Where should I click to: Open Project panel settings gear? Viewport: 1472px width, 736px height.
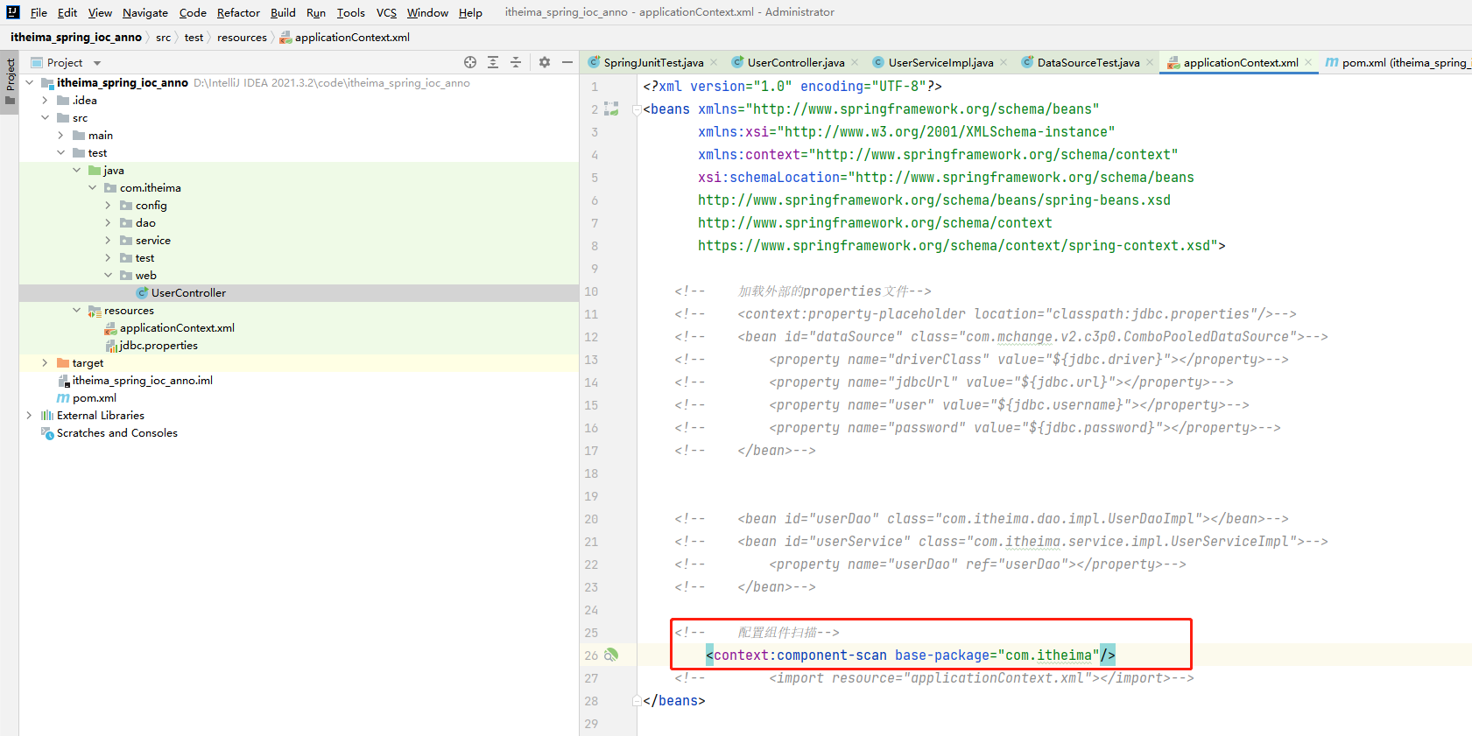tap(545, 62)
